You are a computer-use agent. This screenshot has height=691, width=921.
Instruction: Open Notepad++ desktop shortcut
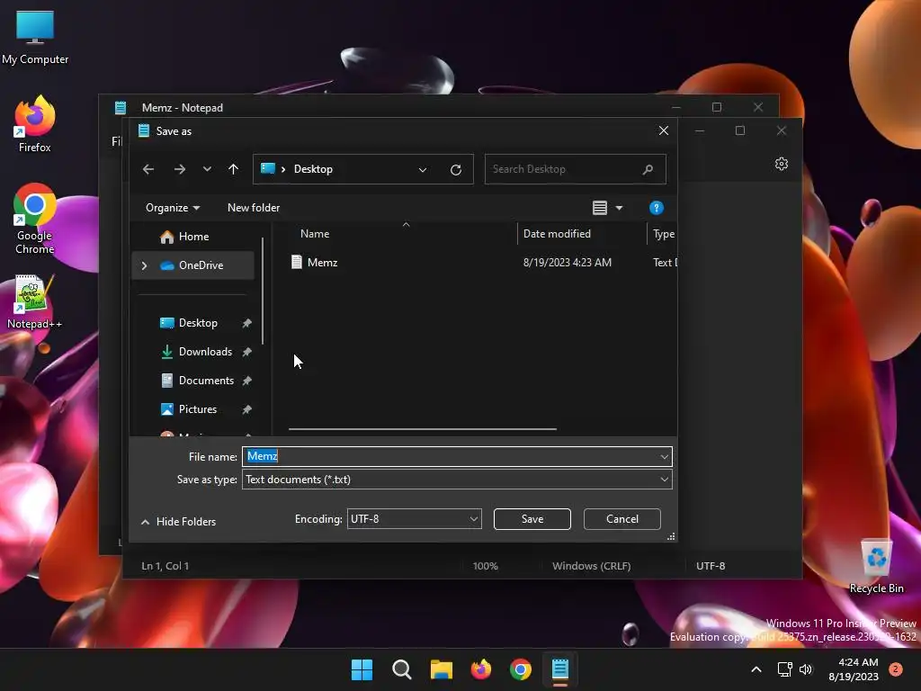(x=35, y=302)
